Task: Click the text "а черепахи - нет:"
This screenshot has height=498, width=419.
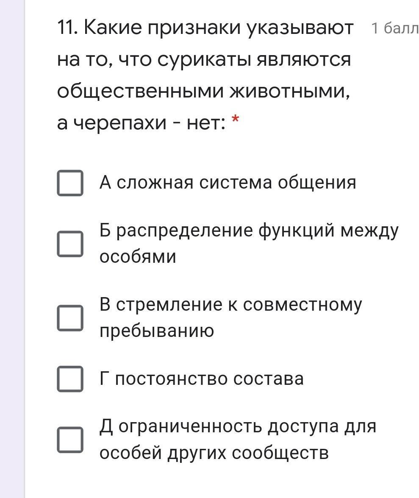Action: (x=141, y=123)
